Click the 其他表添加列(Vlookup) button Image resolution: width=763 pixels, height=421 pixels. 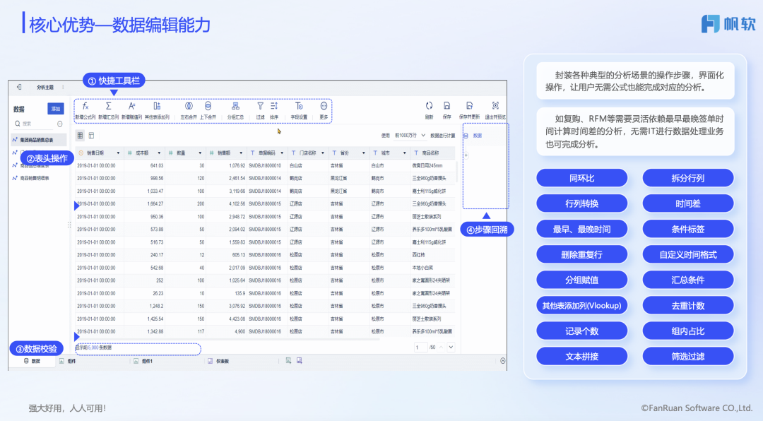[x=582, y=306]
